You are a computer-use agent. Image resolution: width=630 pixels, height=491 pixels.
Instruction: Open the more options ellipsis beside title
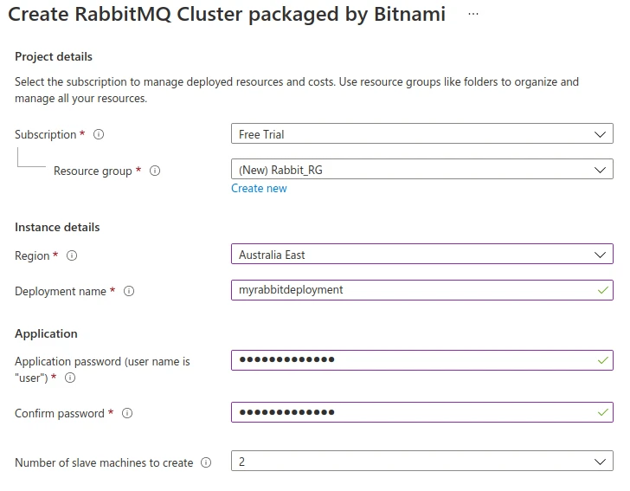pos(473,15)
